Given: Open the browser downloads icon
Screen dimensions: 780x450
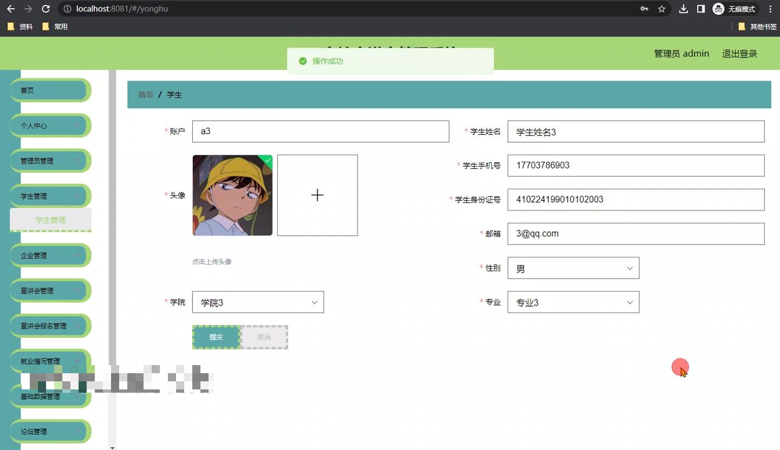Looking at the screenshot, I should click(684, 9).
